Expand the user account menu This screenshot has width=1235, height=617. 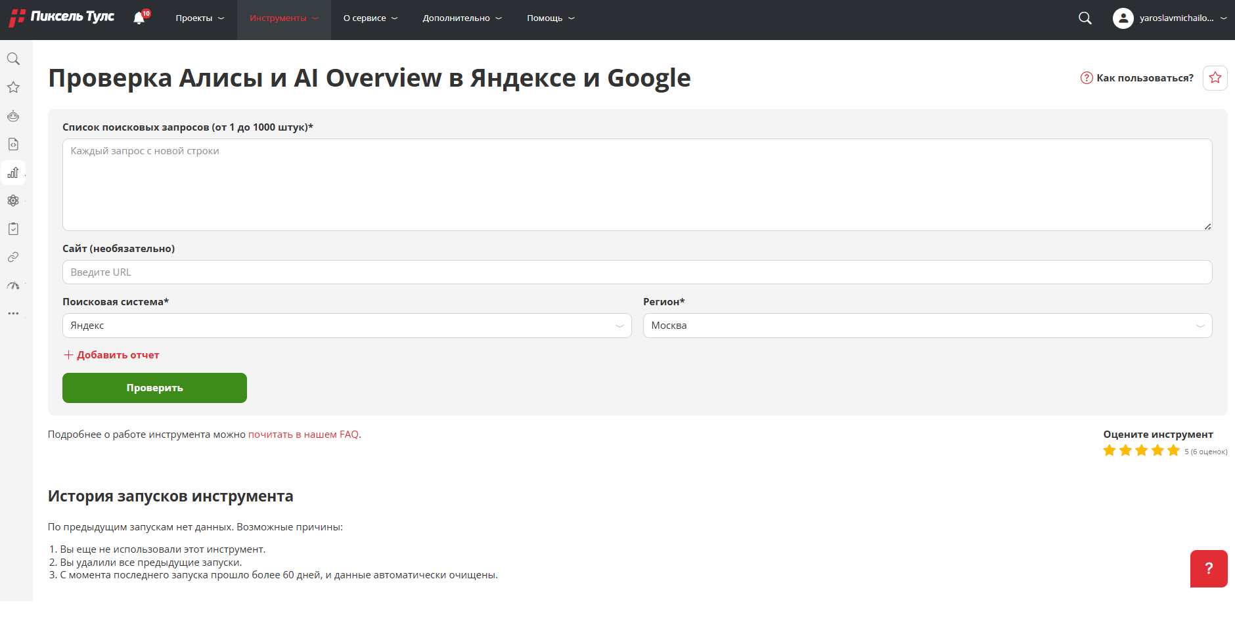point(1169,18)
